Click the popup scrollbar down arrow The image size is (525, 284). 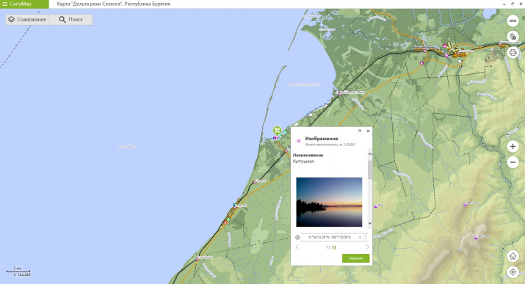[370, 223]
